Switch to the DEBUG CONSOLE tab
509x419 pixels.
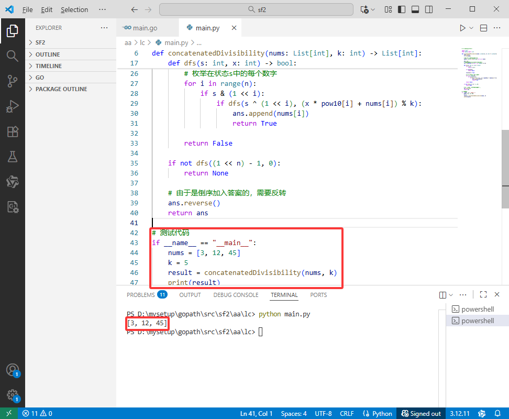[236, 295]
